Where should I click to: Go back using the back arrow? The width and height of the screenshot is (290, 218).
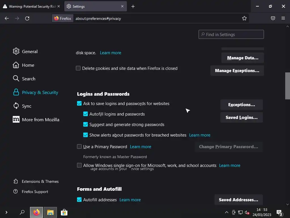(x=7, y=18)
